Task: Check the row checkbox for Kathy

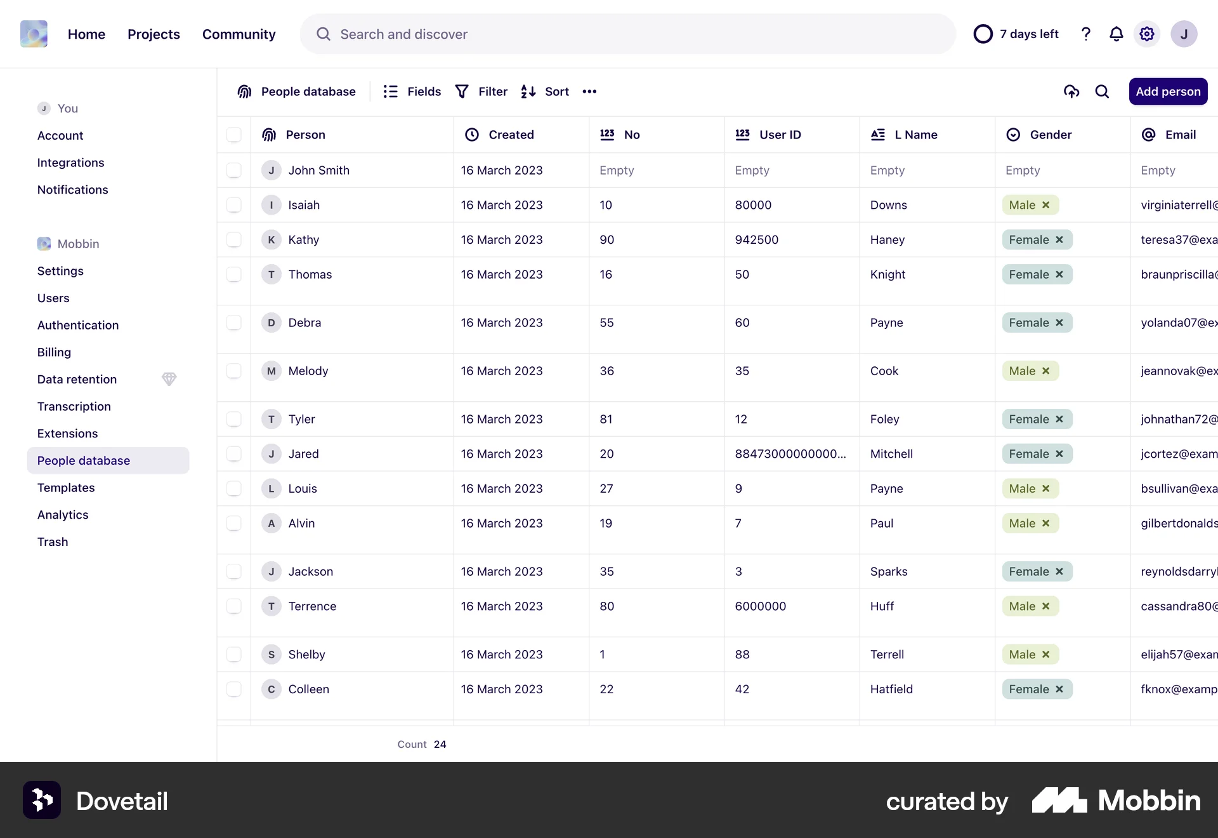Action: pyautogui.click(x=234, y=239)
